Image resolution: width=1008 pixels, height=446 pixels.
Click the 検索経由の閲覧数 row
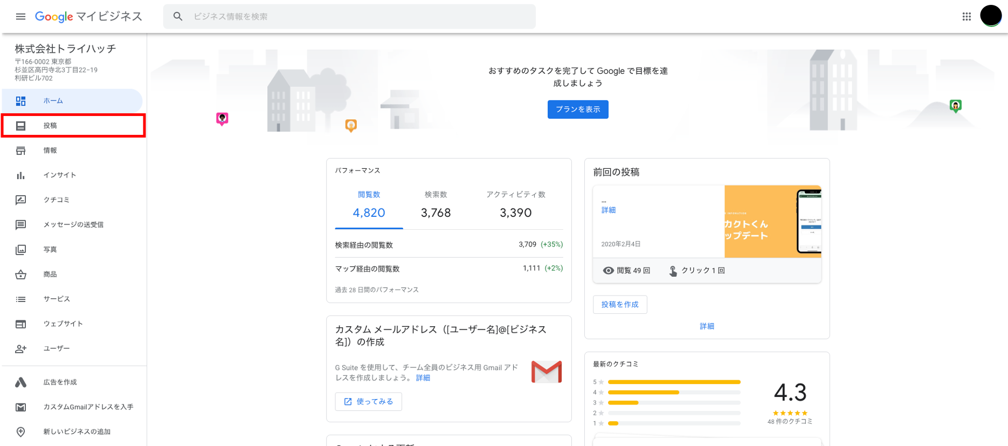point(449,245)
